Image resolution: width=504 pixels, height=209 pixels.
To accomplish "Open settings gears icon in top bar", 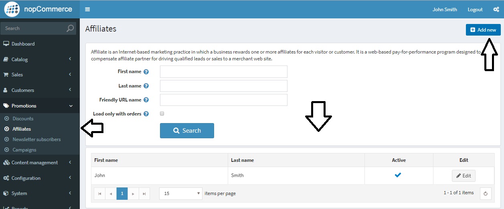I will tap(496, 10).
